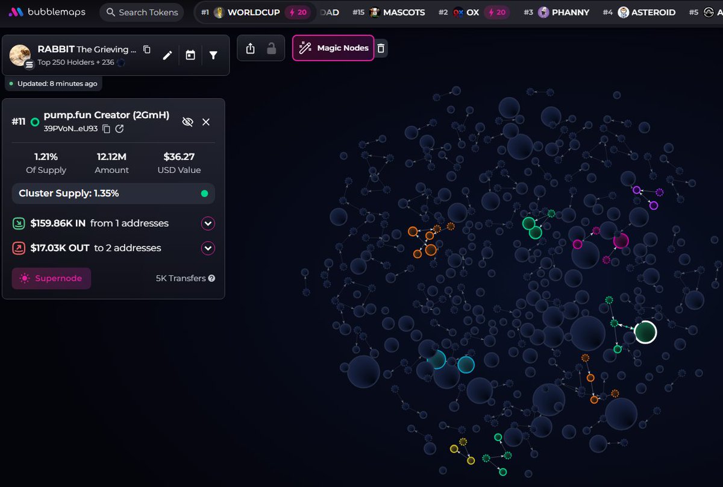Screen dimensions: 723x487
Task: Click the OX boost 20 badge
Action: click(496, 12)
